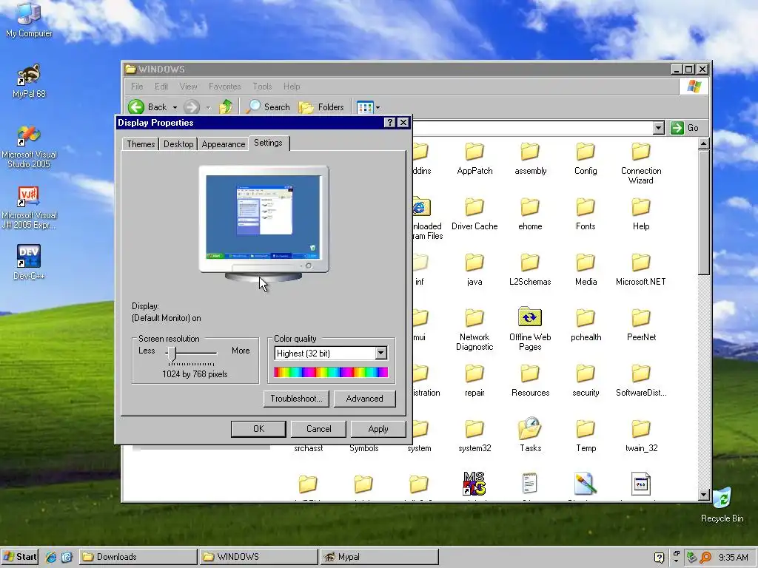This screenshot has height=568, width=758.
Task: Click the monitor preview thumbnail
Action: tap(264, 224)
